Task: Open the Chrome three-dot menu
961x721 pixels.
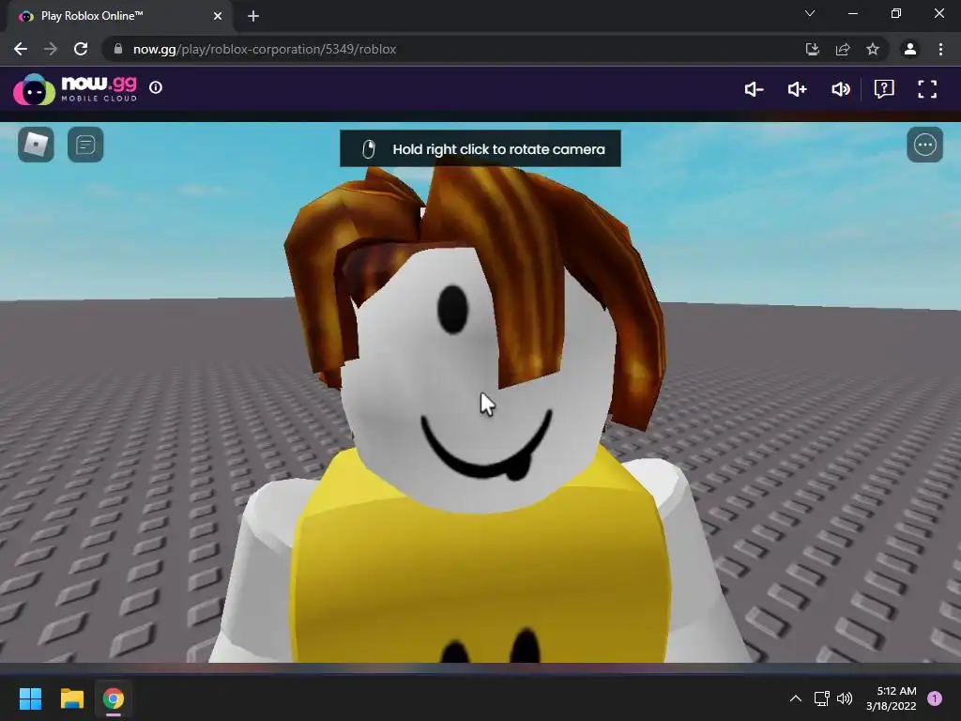Action: coord(940,49)
